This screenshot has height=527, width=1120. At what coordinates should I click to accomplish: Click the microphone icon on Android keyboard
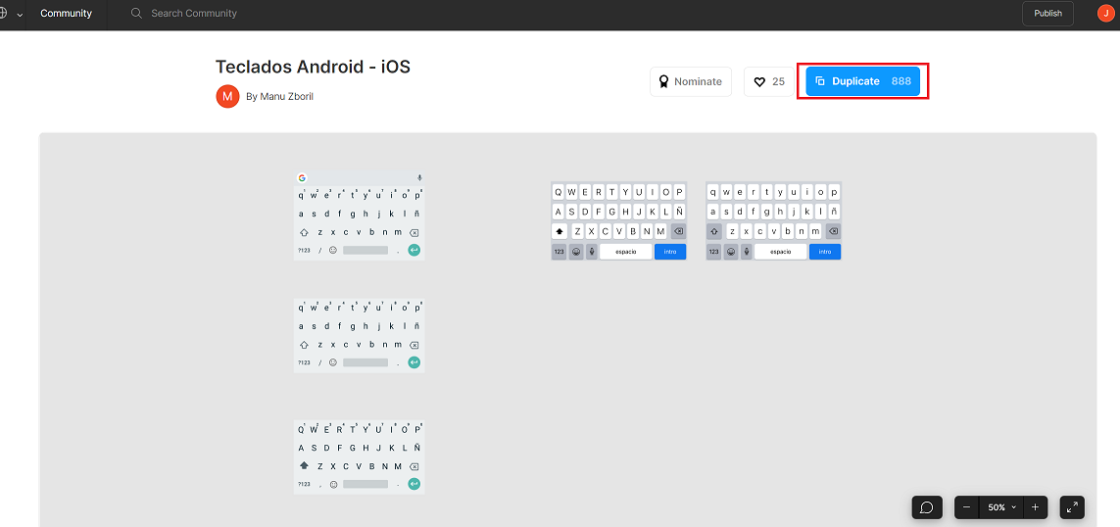[419, 178]
